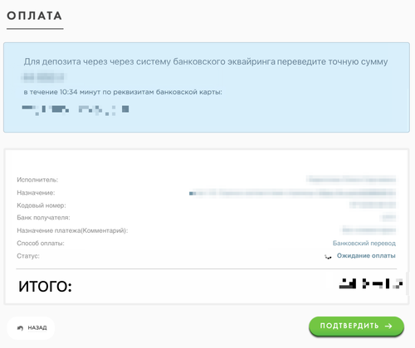The height and width of the screenshot is (348, 415).
Task: Open the Банковский перевод link
Action: pyautogui.click(x=364, y=243)
